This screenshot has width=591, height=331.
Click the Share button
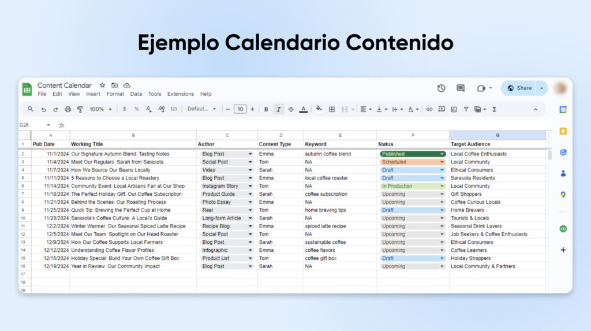[x=519, y=88]
